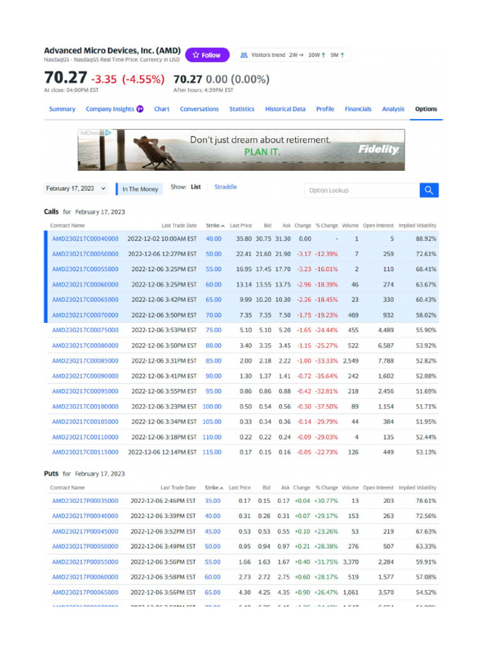Click into the Option Lookup field
This screenshot has width=491, height=655.
pyautogui.click(x=362, y=190)
